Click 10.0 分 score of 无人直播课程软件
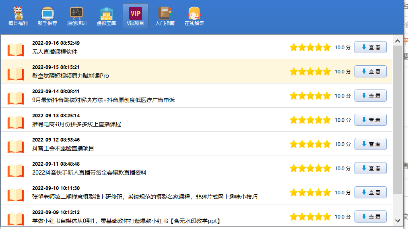Viewport: 408px width, 229px height. [x=343, y=48]
